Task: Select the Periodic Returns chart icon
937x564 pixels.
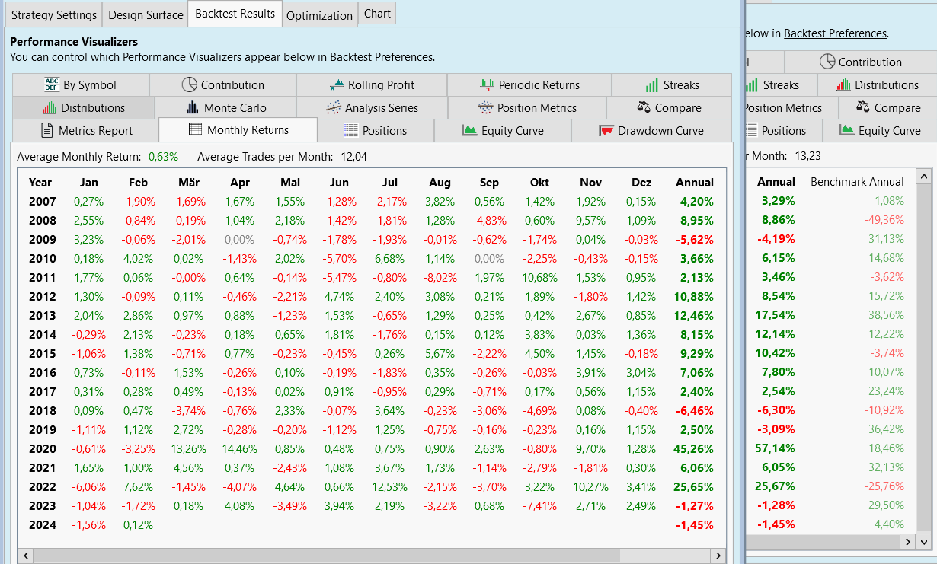Action: 487,85
